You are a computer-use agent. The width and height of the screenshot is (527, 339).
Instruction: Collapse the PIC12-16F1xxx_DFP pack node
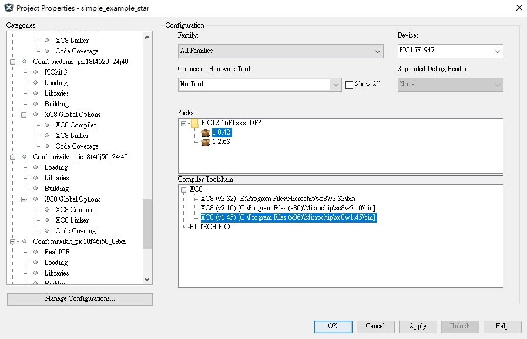[183, 123]
